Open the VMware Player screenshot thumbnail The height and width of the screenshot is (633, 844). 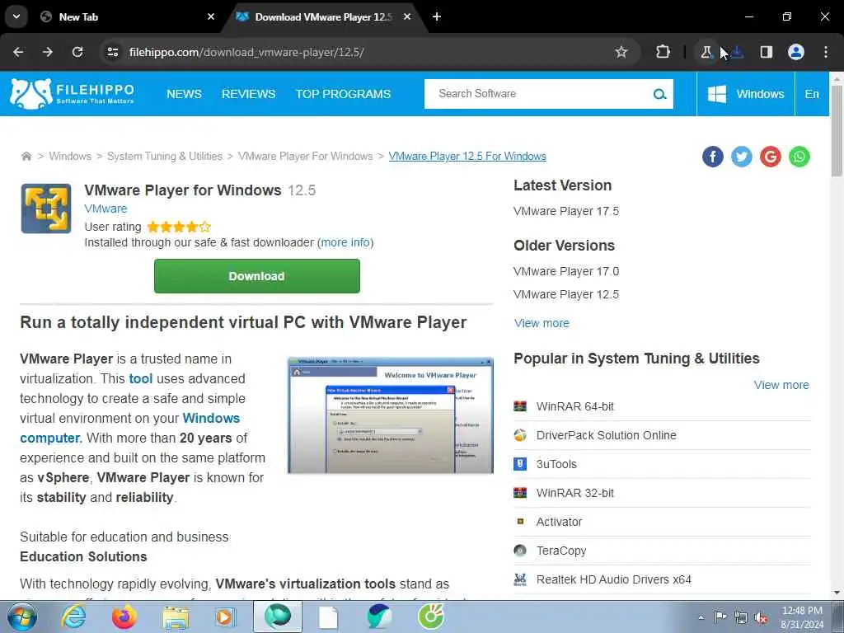[391, 415]
